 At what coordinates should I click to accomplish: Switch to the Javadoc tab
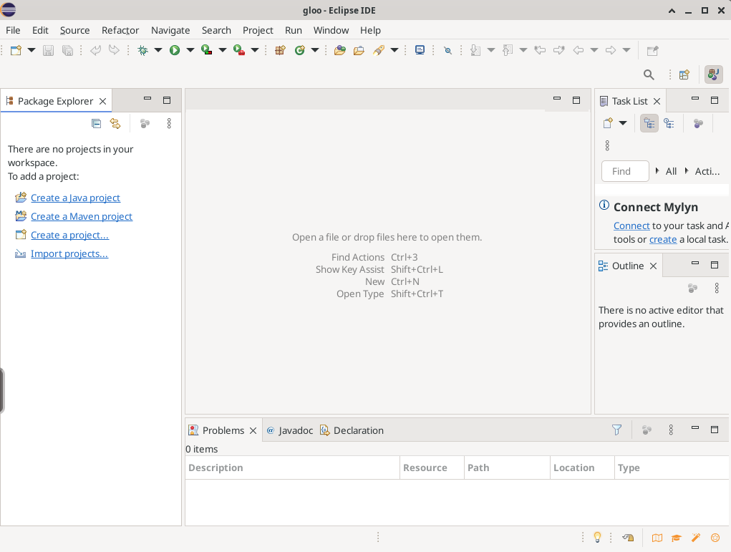pos(289,430)
